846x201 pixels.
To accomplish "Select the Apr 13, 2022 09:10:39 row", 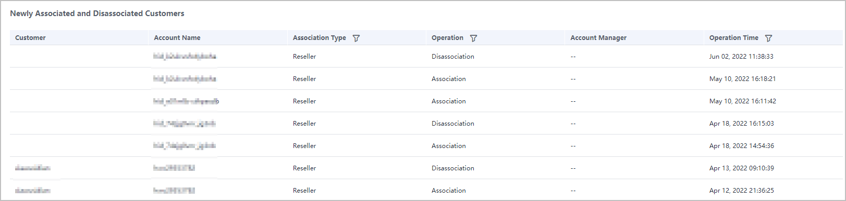I will pos(426,168).
